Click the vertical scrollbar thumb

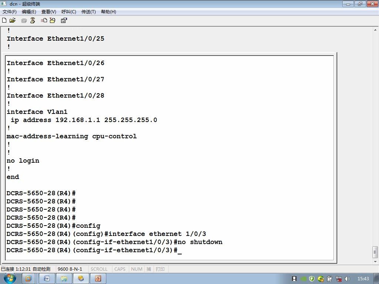tap(375, 252)
